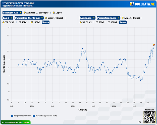This screenshot has height=125, width=157.
Task: Click the Djurgården crest marker on the chart line
Action: (154, 45)
